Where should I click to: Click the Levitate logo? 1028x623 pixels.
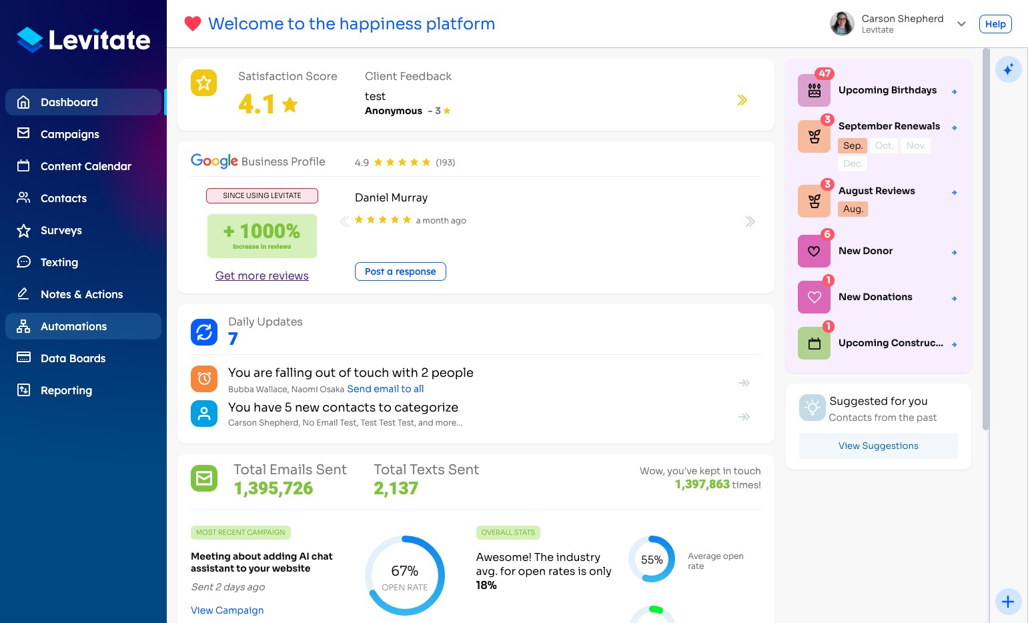click(83, 40)
